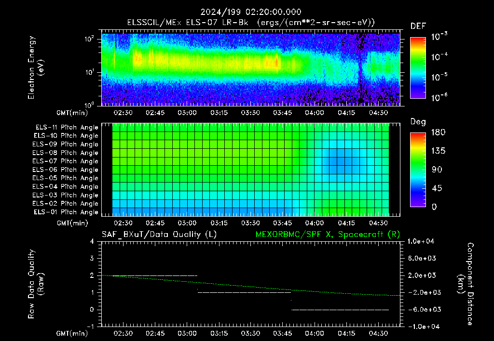Click the ELS-04 Pitch Angle label
Screen dimensions: 494x341
pos(65,186)
